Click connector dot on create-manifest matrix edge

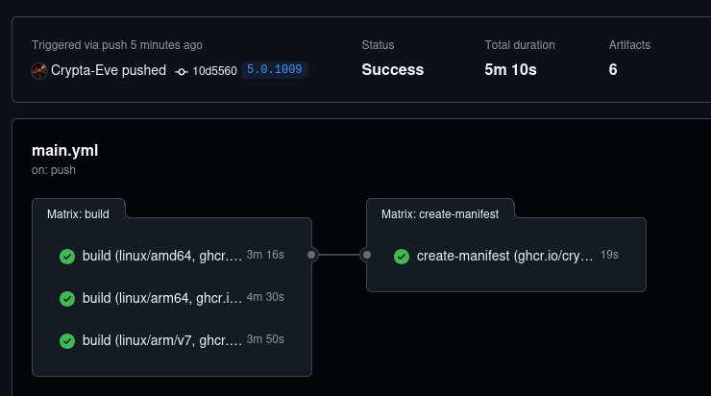pyautogui.click(x=366, y=255)
